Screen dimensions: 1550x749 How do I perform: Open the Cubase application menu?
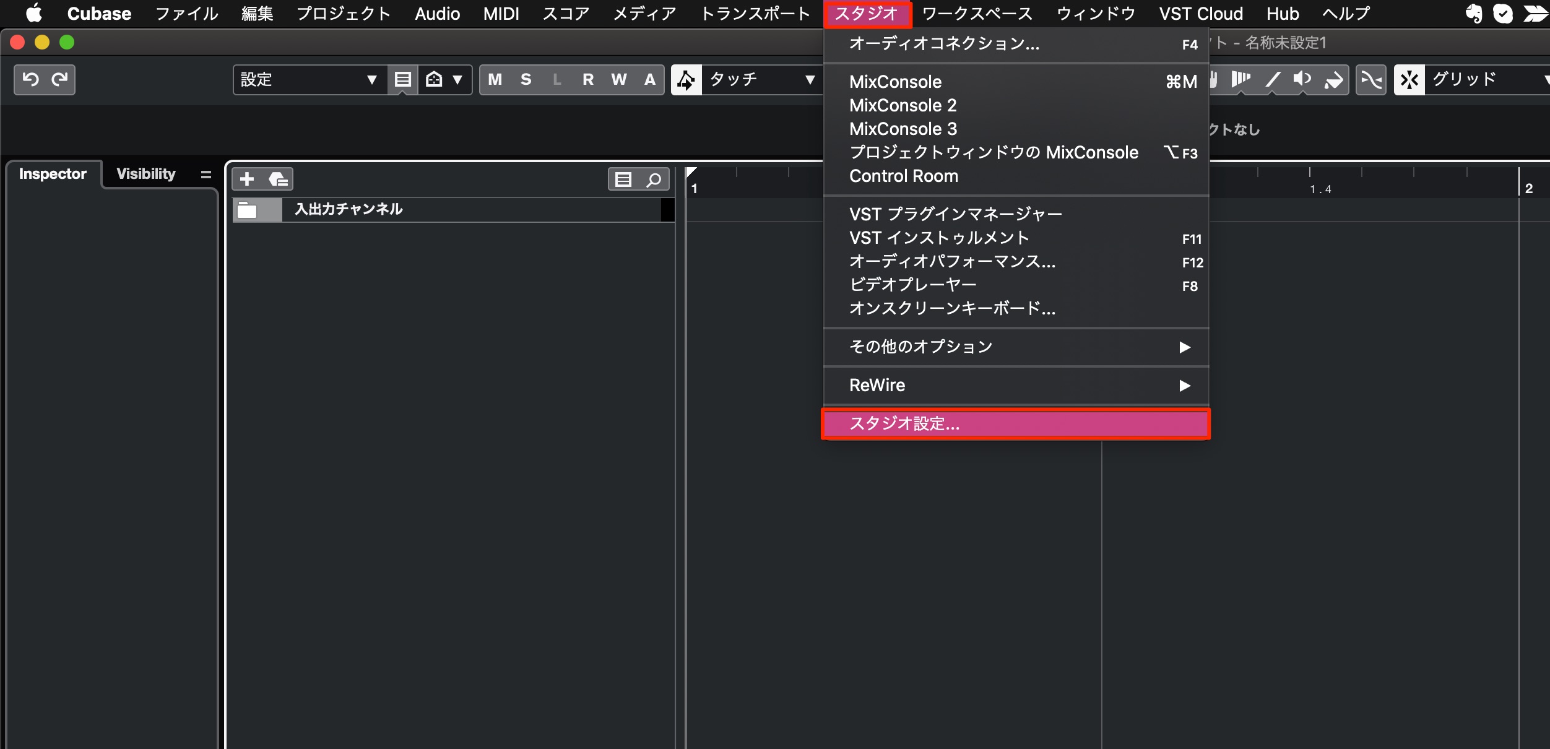(99, 14)
